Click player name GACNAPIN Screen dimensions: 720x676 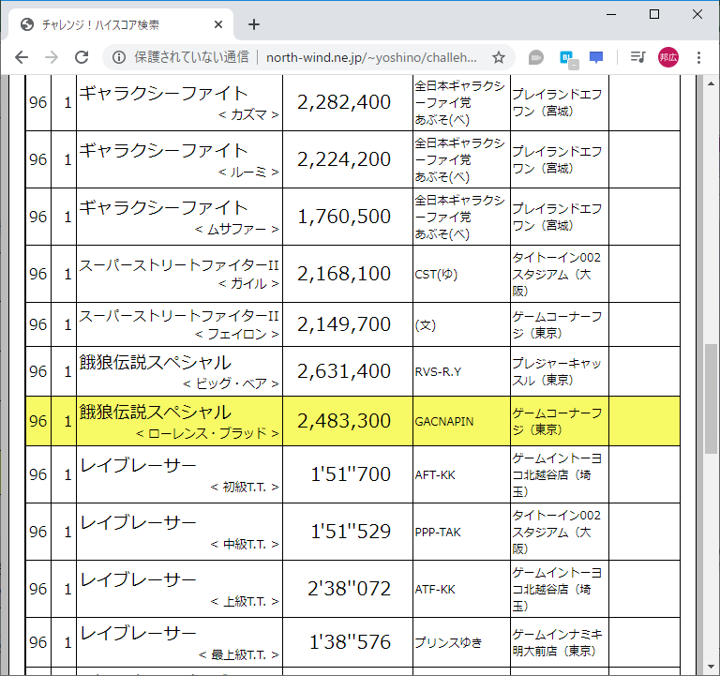pos(444,422)
